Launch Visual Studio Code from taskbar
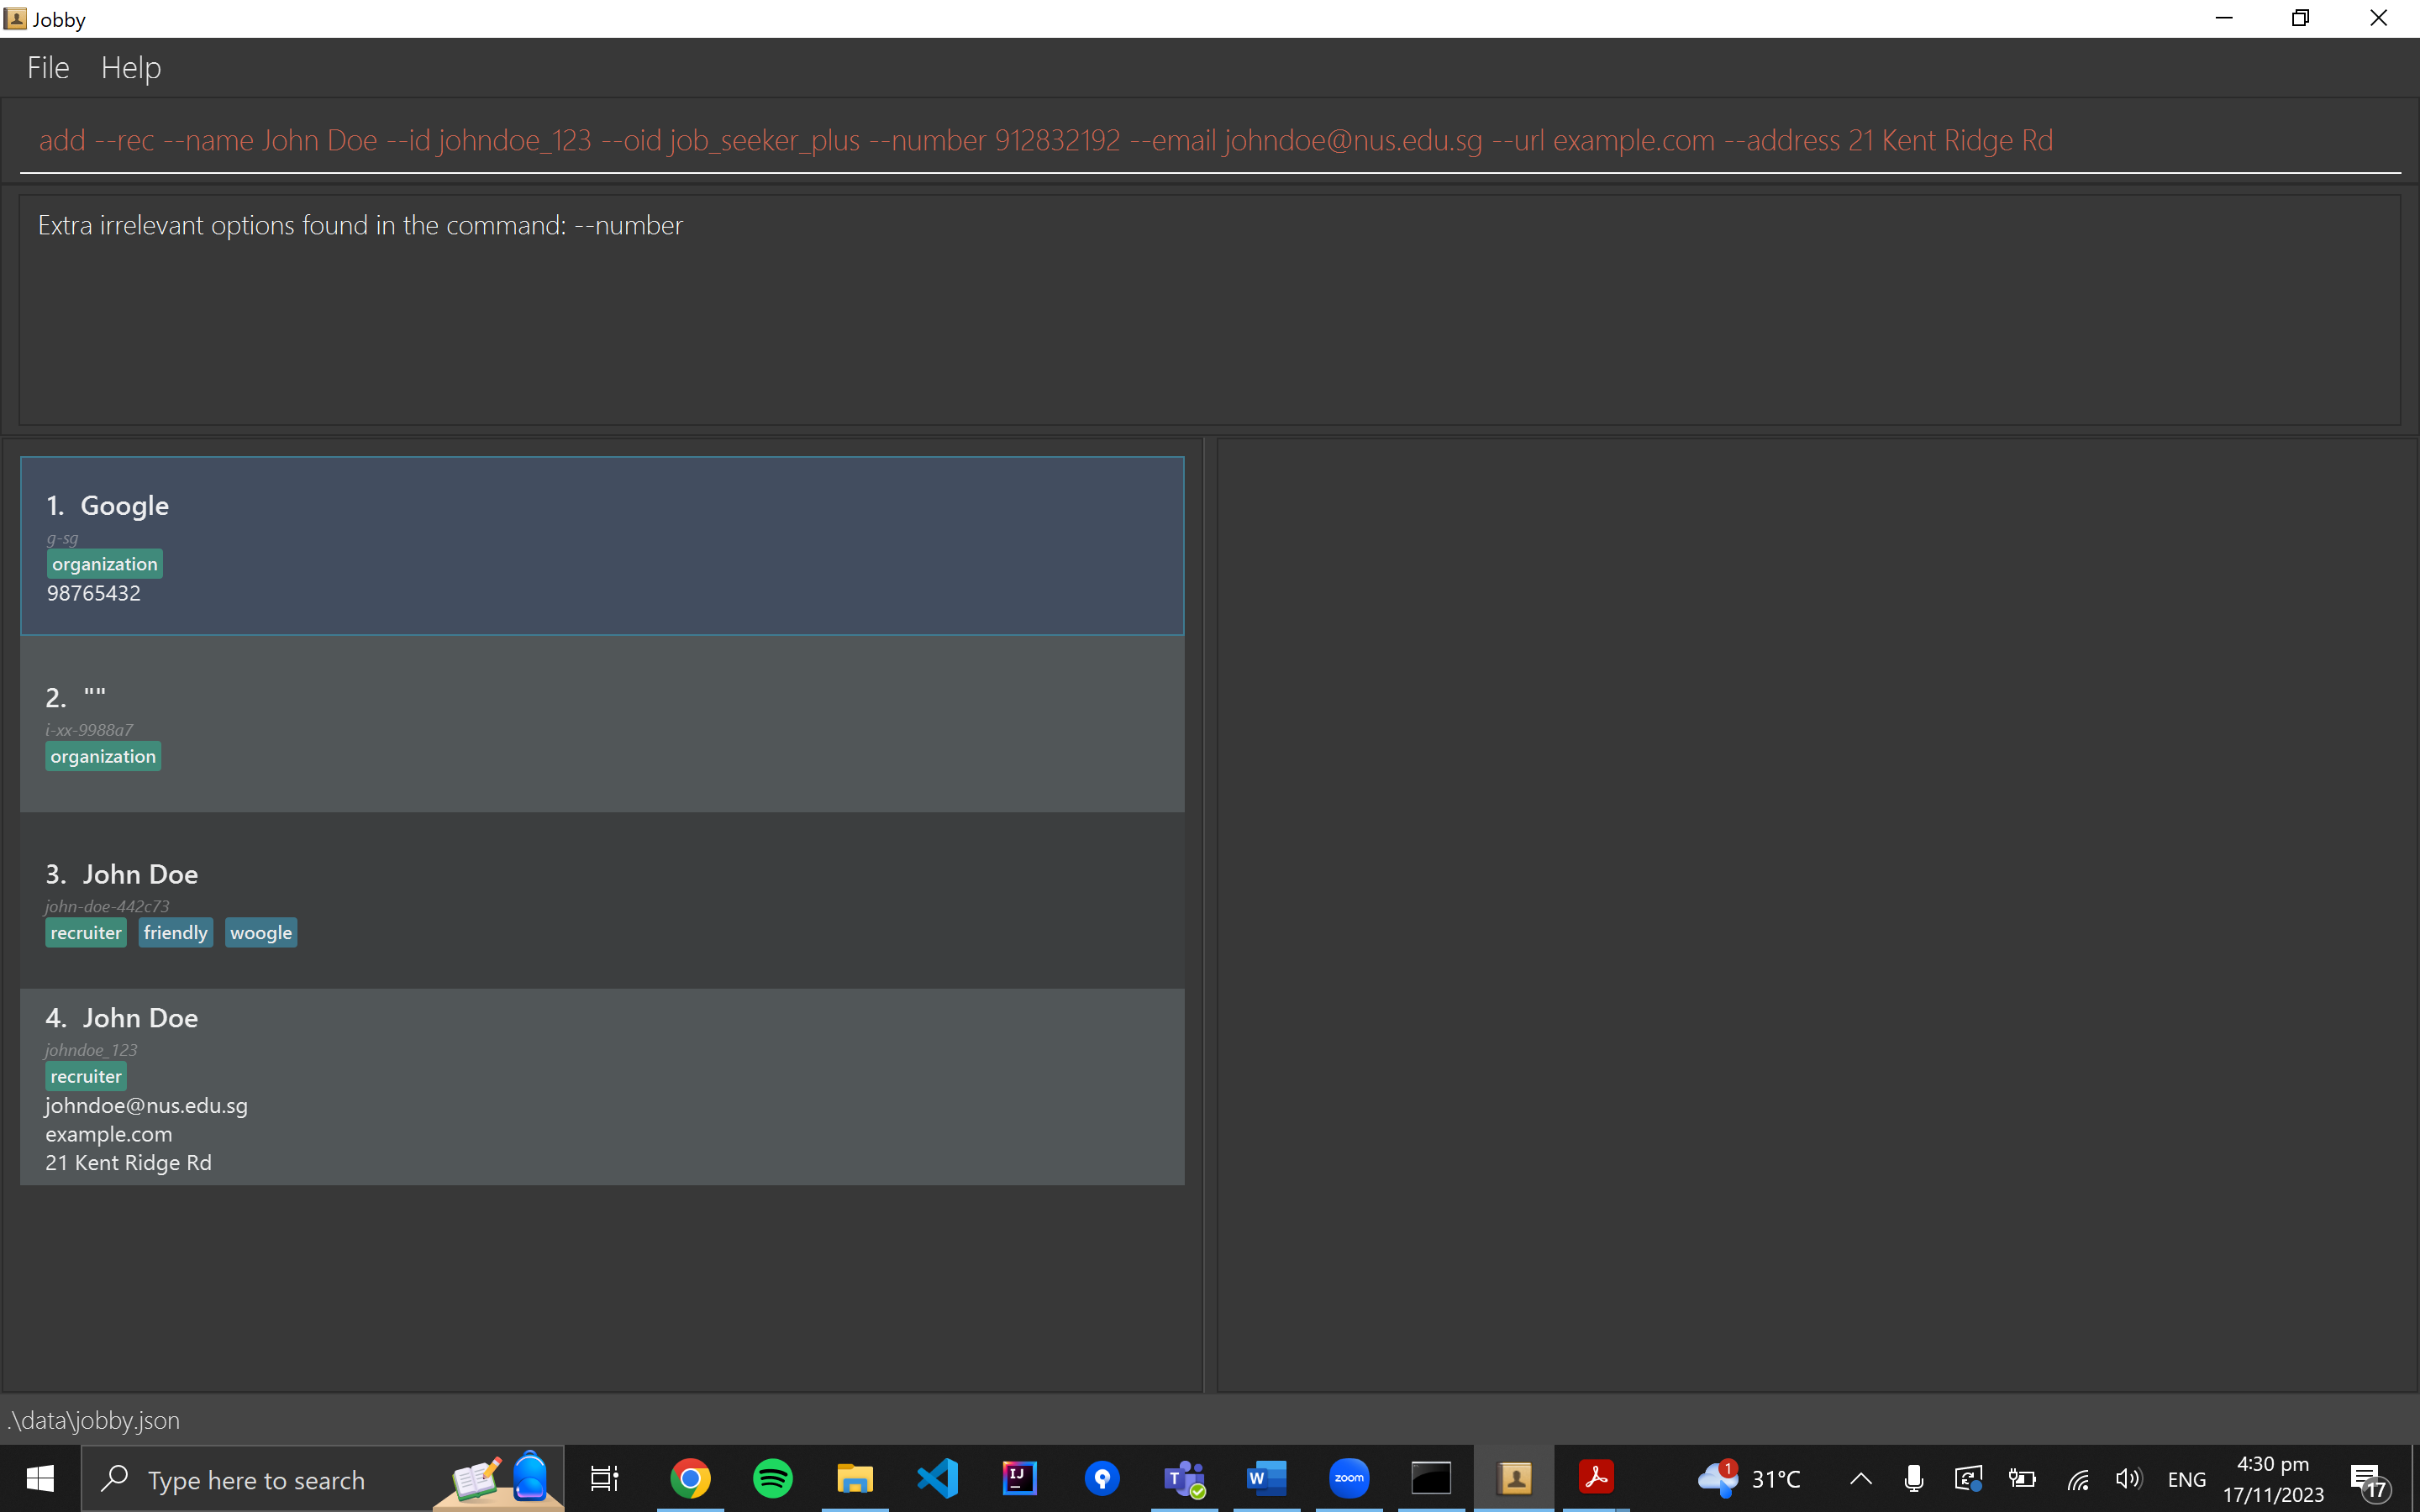Screen dimensions: 2420x1512 click(x=937, y=1478)
